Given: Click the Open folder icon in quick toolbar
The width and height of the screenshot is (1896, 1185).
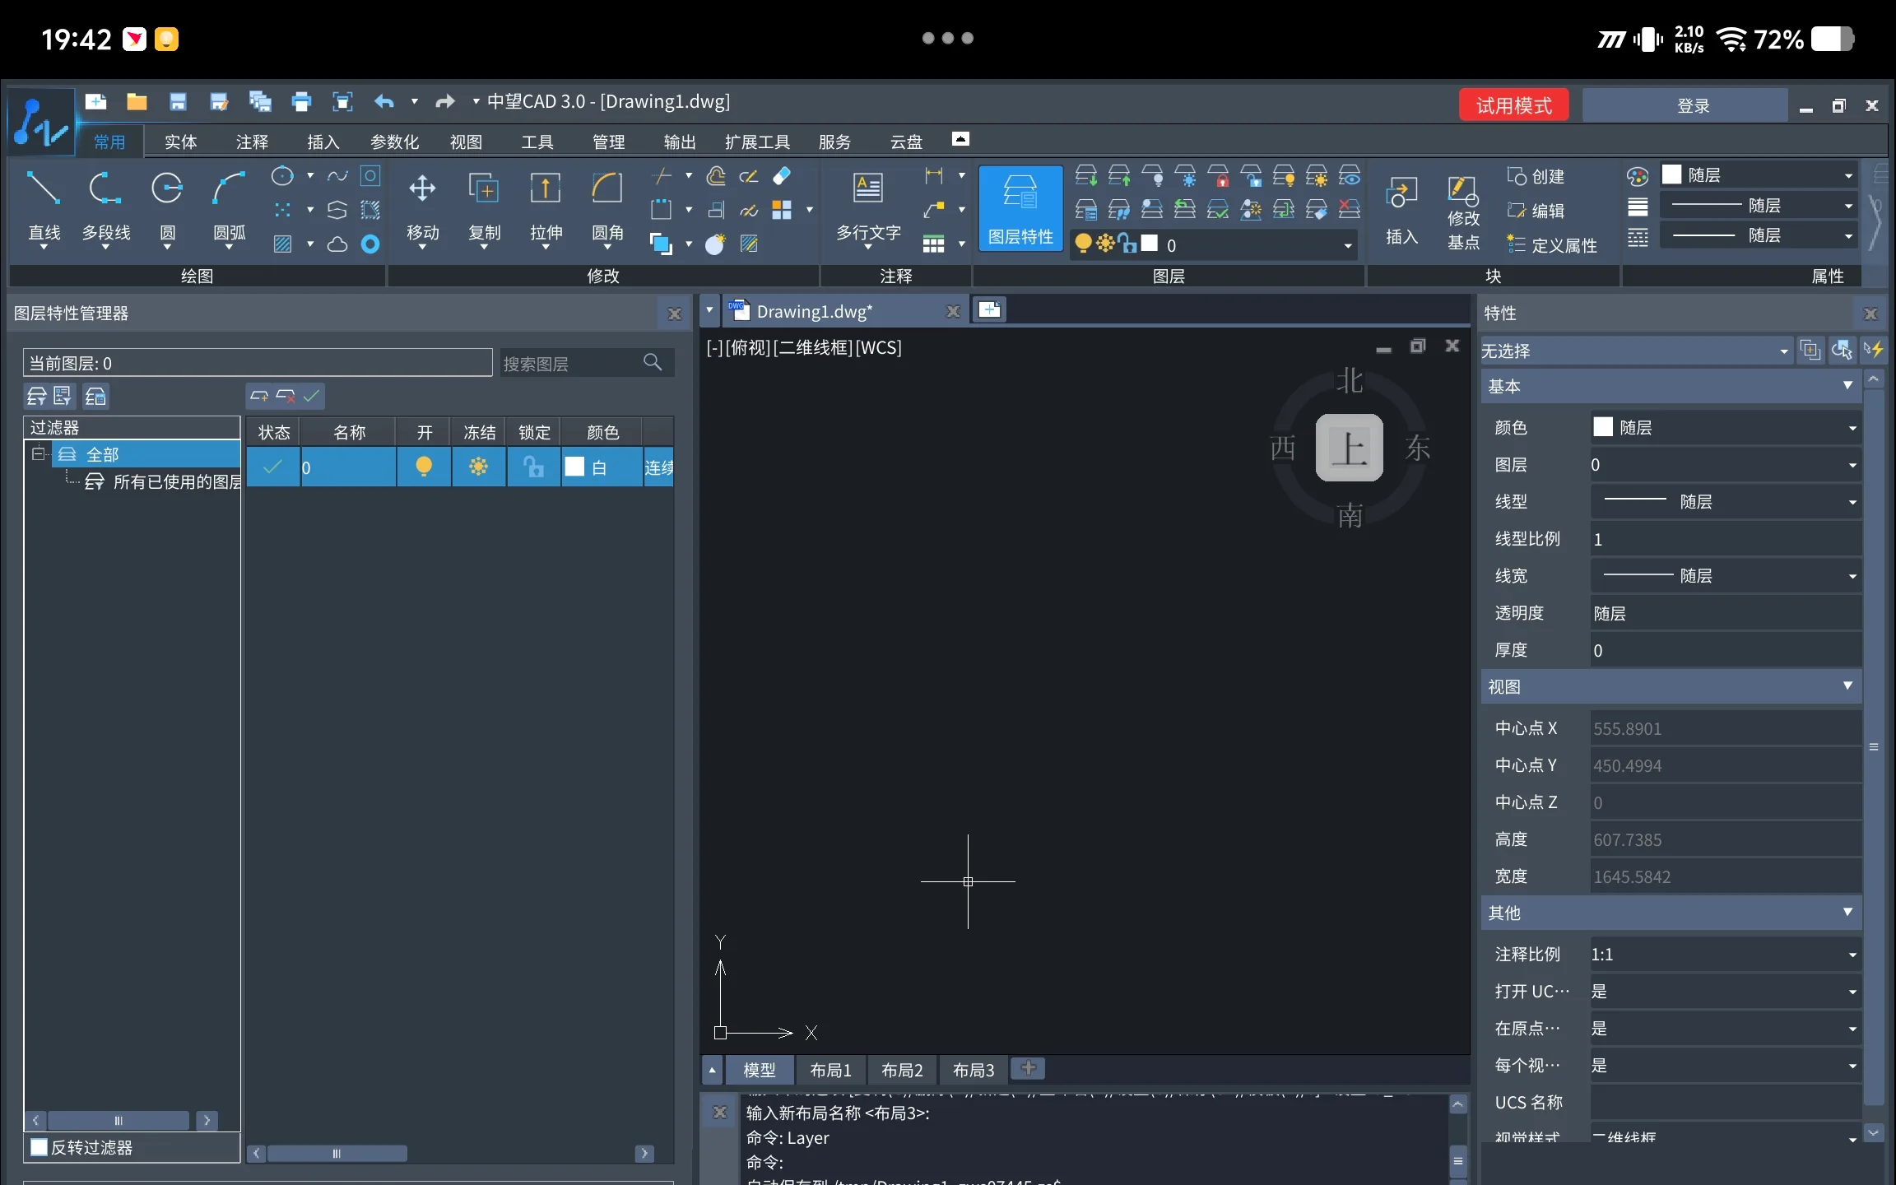Looking at the screenshot, I should pyautogui.click(x=137, y=102).
